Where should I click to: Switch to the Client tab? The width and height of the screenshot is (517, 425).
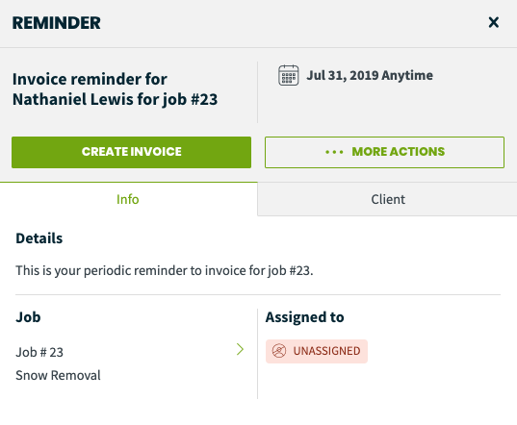[x=388, y=199]
